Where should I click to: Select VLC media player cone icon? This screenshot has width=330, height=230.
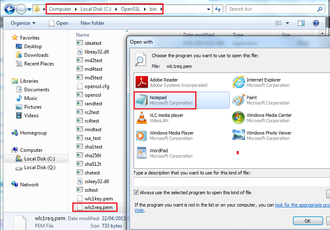142,118
